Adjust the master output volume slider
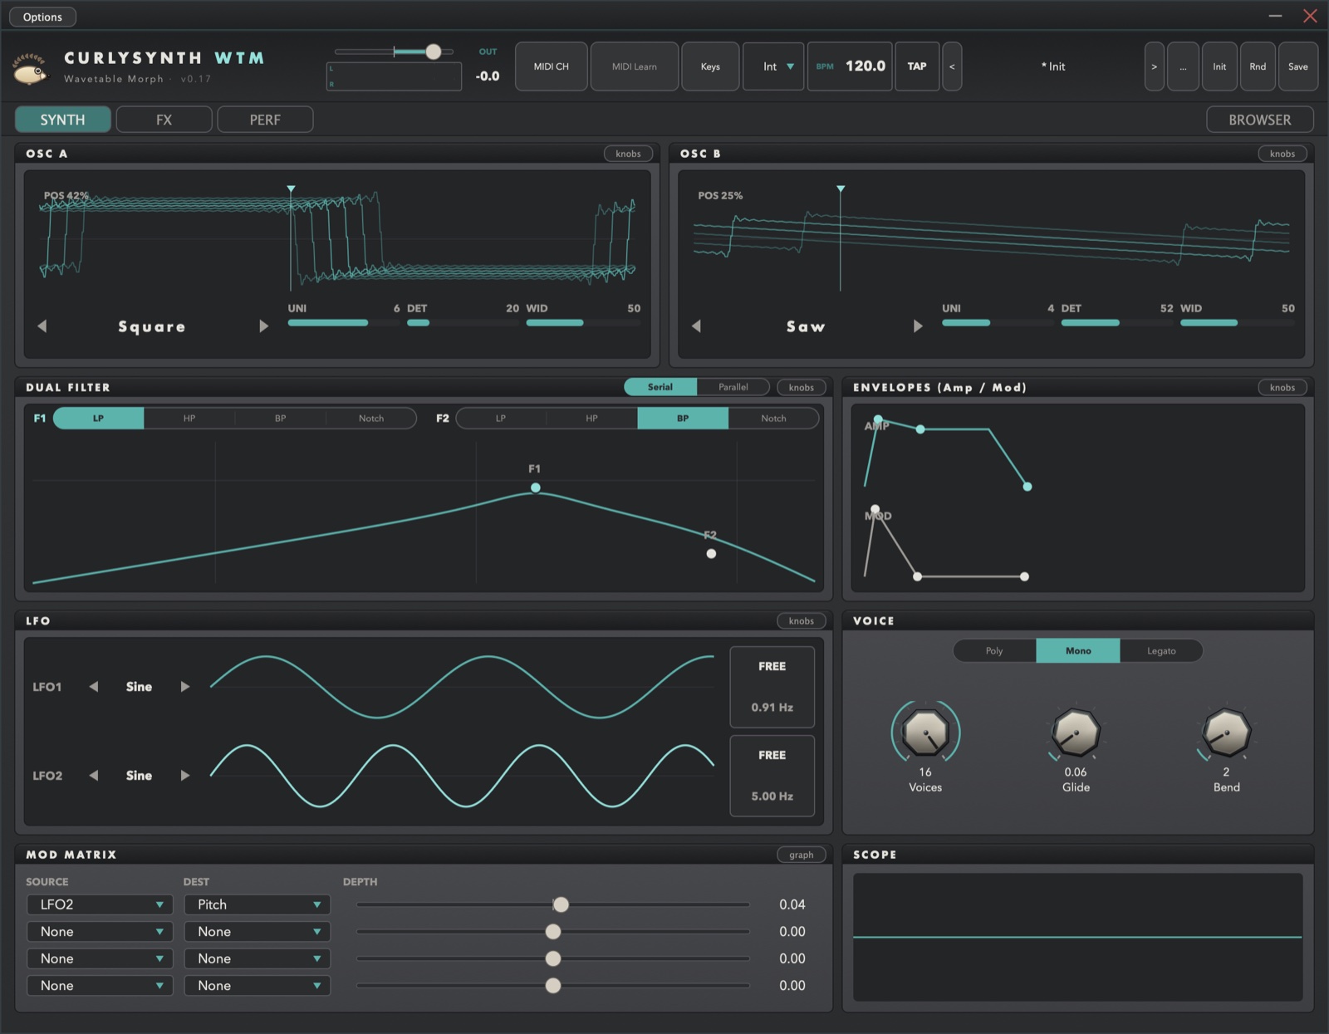 (395, 51)
